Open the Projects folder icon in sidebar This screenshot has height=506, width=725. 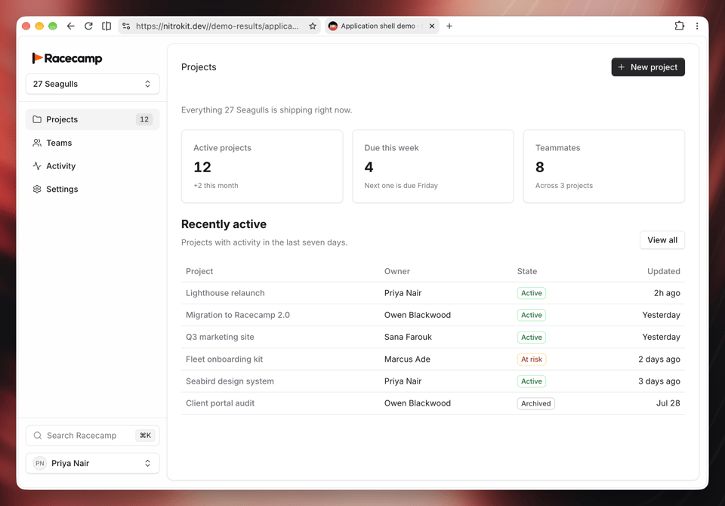point(37,119)
